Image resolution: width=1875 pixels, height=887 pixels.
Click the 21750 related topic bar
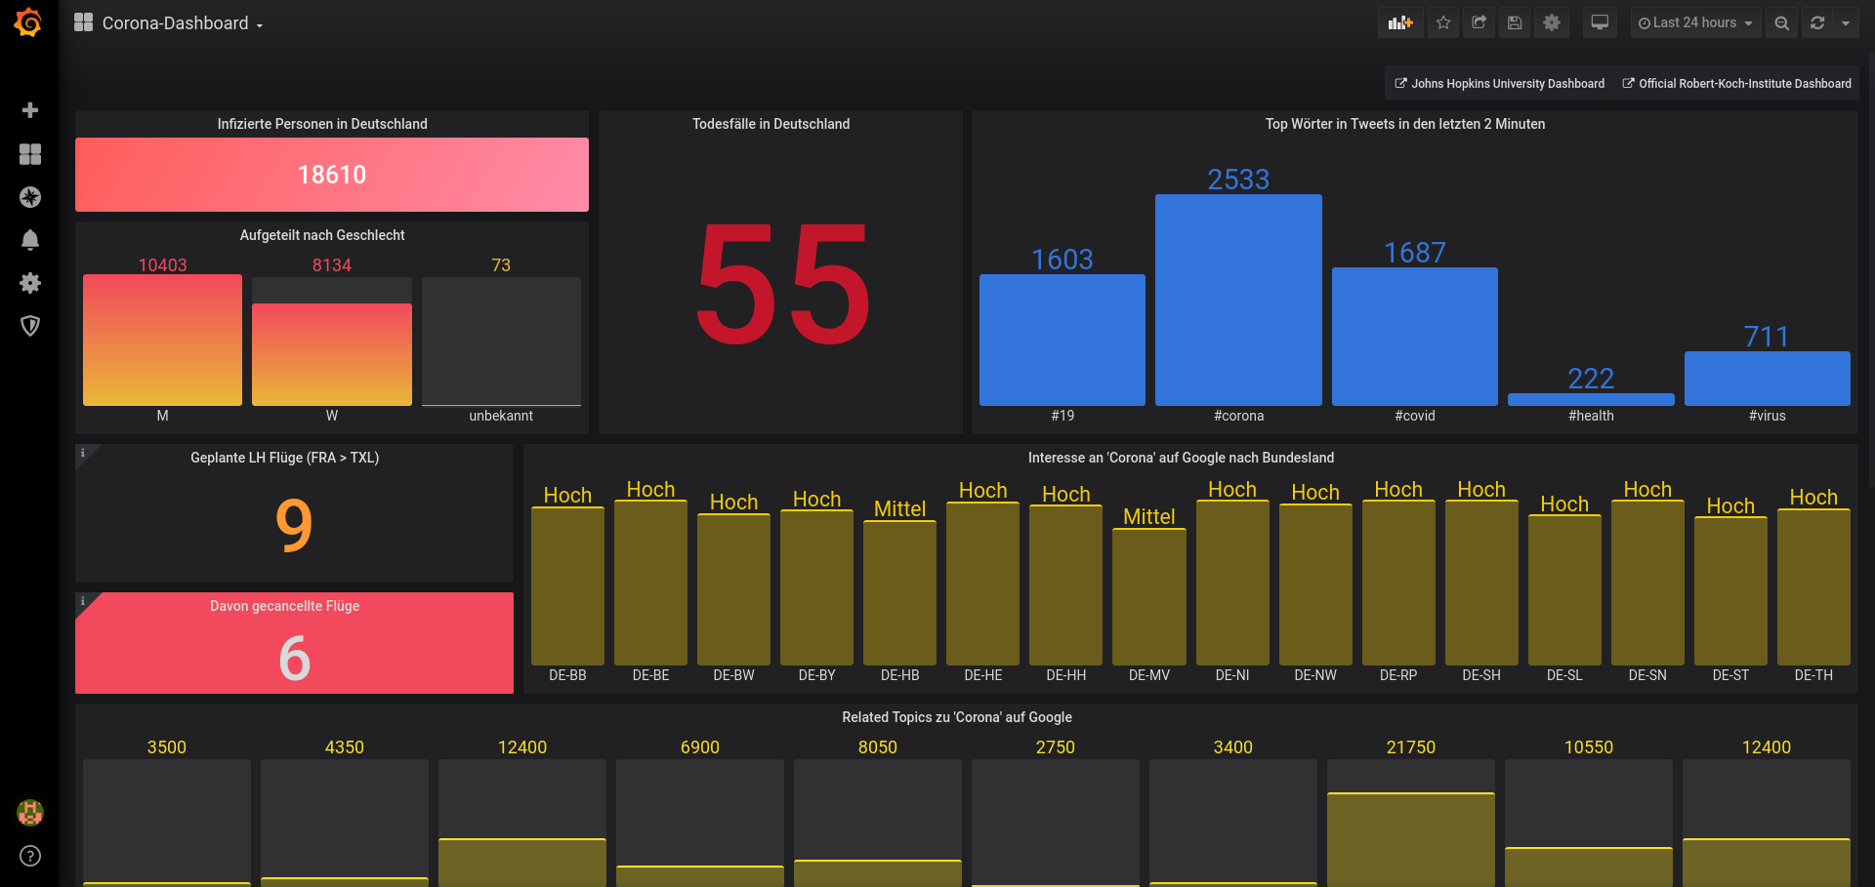[1411, 839]
